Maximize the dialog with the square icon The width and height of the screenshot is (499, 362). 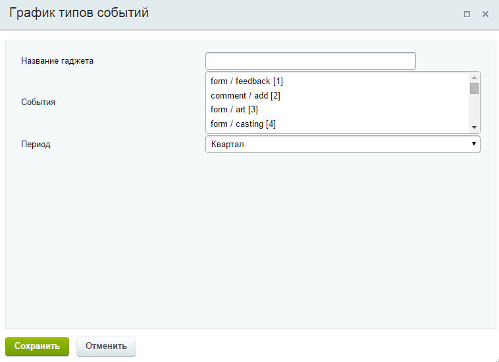pyautogui.click(x=467, y=14)
